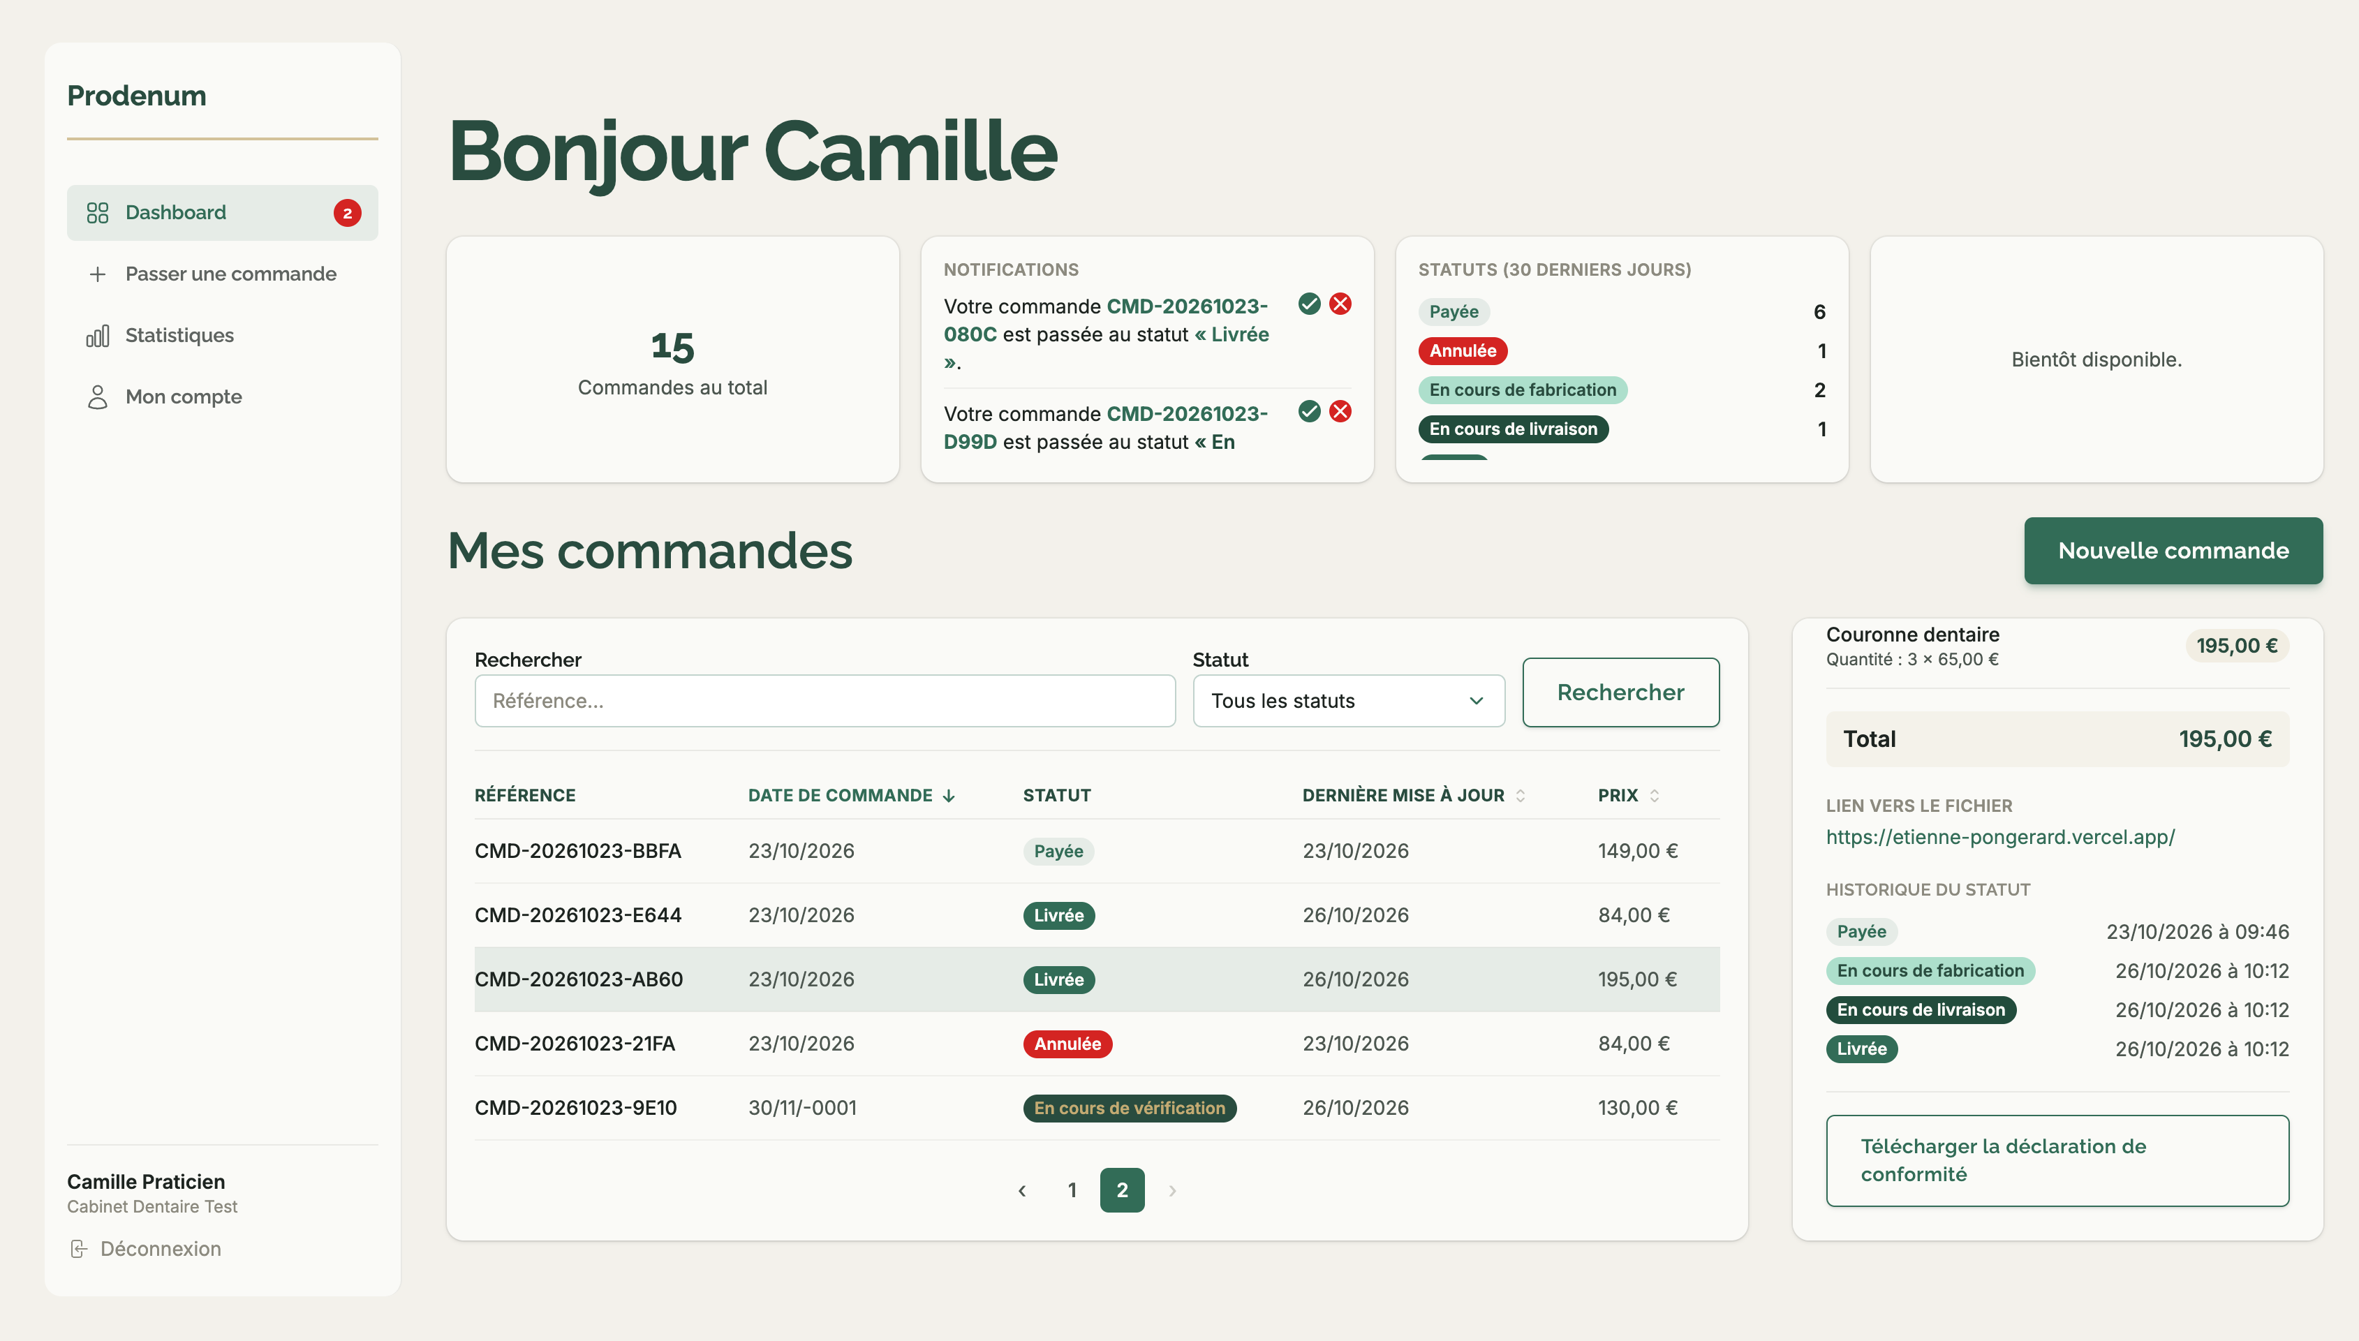Viewport: 2359px width, 1341px height.
Task: Click the Nouvelle commande button
Action: [2173, 551]
